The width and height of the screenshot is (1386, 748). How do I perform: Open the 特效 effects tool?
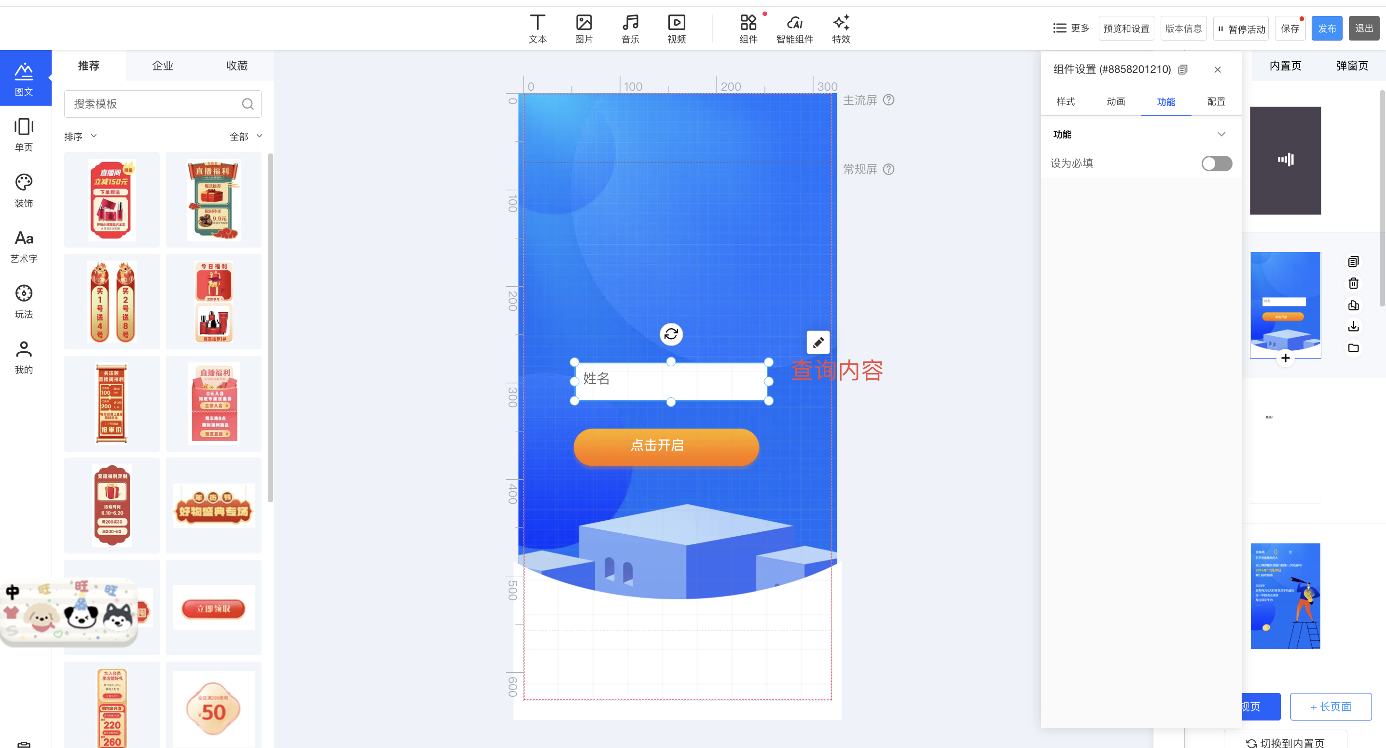point(841,28)
